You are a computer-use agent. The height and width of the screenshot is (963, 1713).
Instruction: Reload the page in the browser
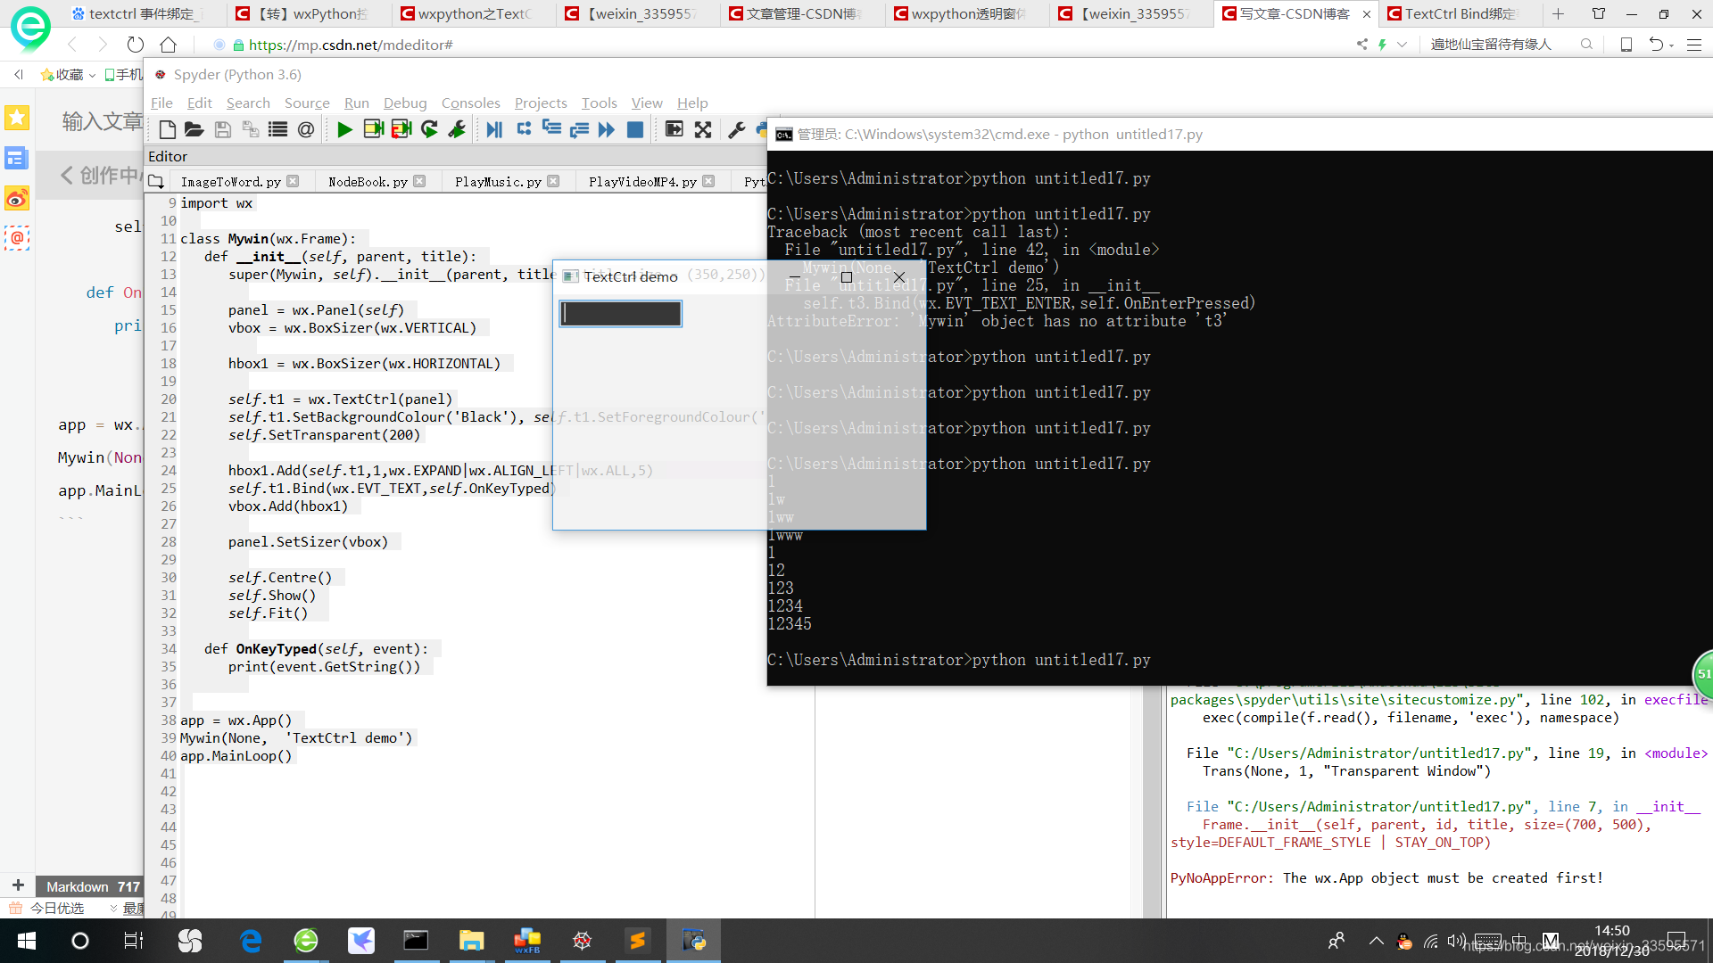click(x=136, y=45)
